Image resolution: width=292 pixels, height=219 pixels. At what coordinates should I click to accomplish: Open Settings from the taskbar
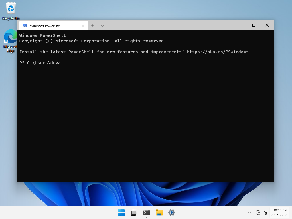[172, 212]
